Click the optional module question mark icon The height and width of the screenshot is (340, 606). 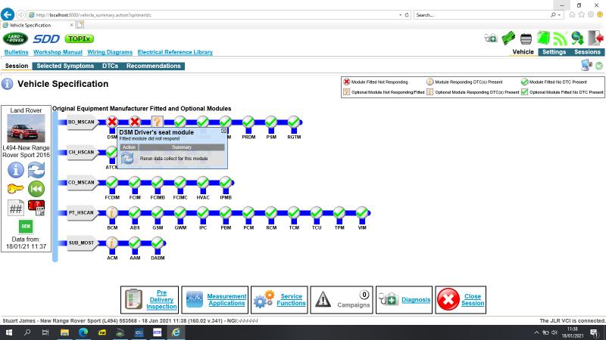pyautogui.click(x=158, y=122)
